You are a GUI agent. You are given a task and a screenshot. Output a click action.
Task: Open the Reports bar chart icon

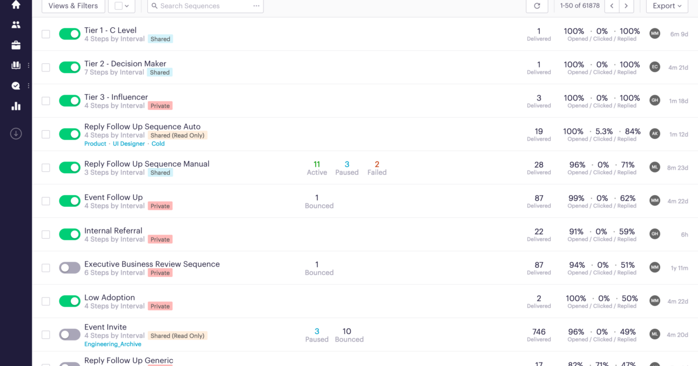click(15, 106)
